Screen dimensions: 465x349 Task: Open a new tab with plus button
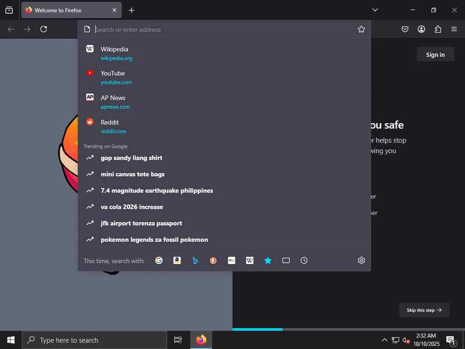(x=131, y=10)
